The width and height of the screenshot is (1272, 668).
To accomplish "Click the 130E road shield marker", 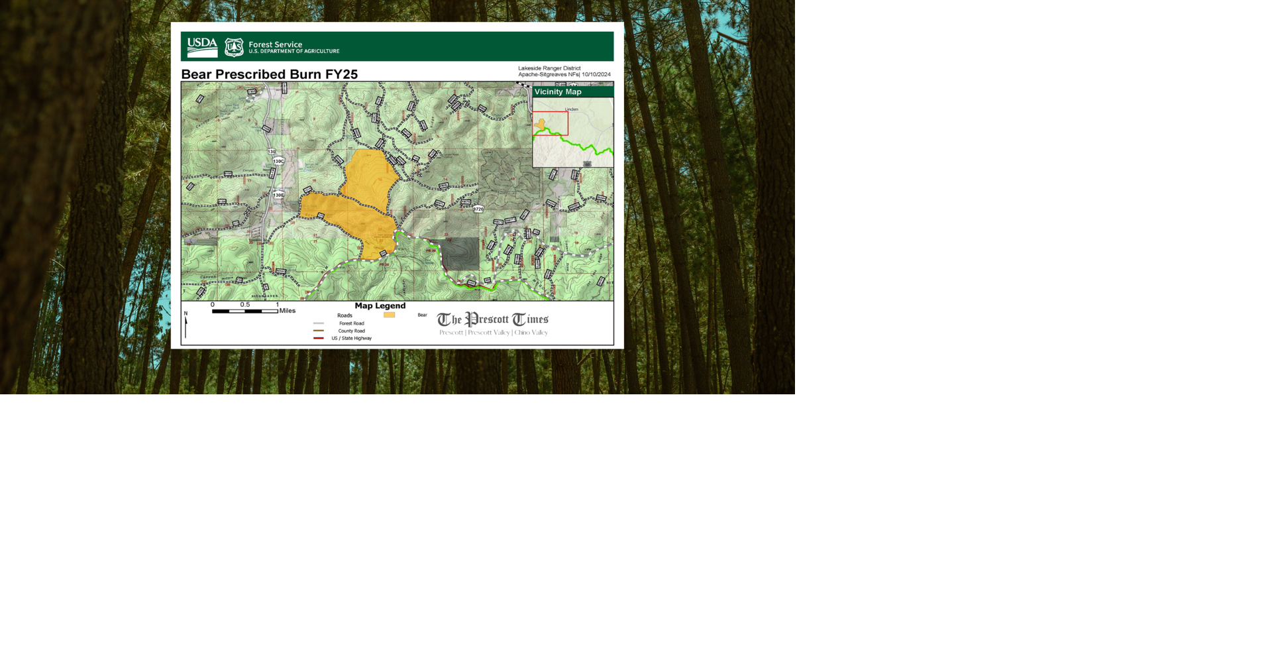I will pos(279,195).
